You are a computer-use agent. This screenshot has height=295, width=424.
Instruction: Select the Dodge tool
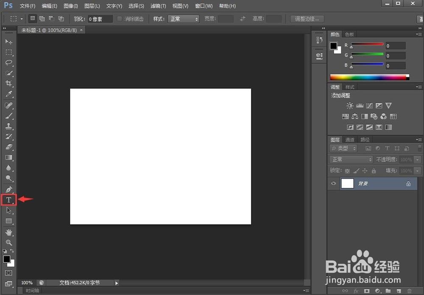[8, 178]
